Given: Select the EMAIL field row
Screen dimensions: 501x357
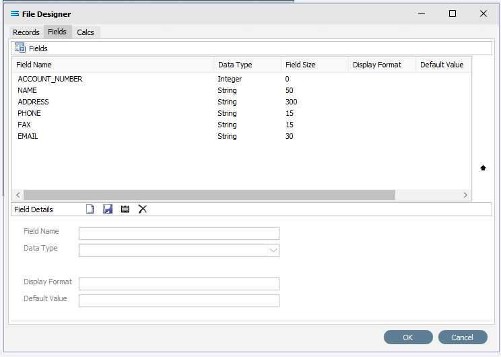Looking at the screenshot, I should [242, 137].
